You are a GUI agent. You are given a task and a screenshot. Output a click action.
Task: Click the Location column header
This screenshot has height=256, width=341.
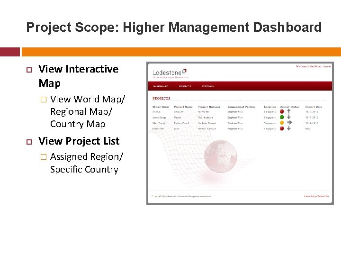pos(270,107)
